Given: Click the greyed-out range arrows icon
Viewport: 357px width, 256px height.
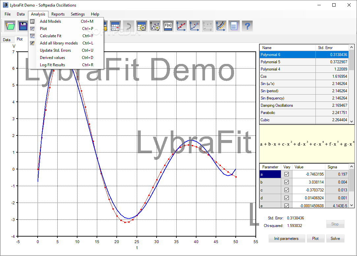Looking at the screenshot, I should [208, 26].
